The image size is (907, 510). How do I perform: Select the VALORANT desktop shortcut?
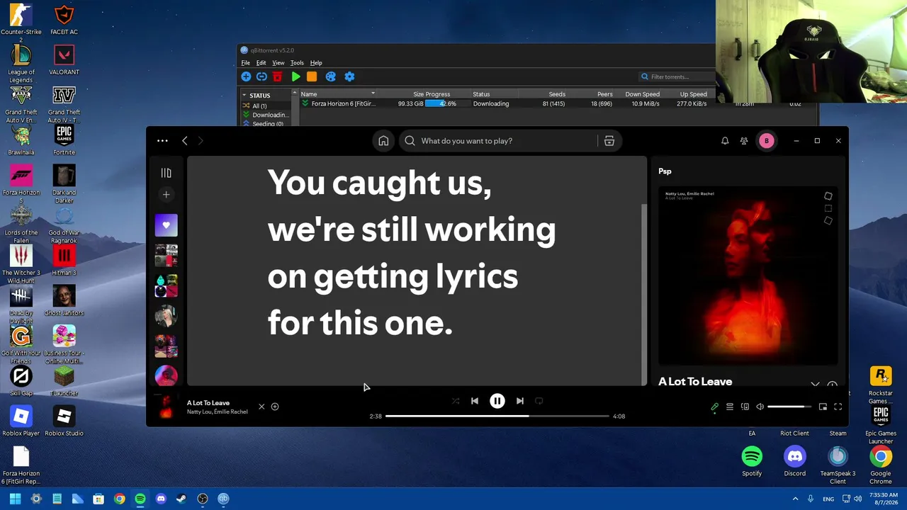64,60
